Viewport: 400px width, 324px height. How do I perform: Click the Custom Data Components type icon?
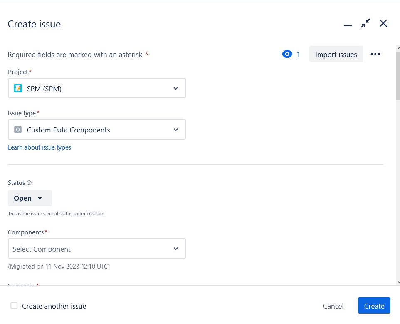[18, 130]
